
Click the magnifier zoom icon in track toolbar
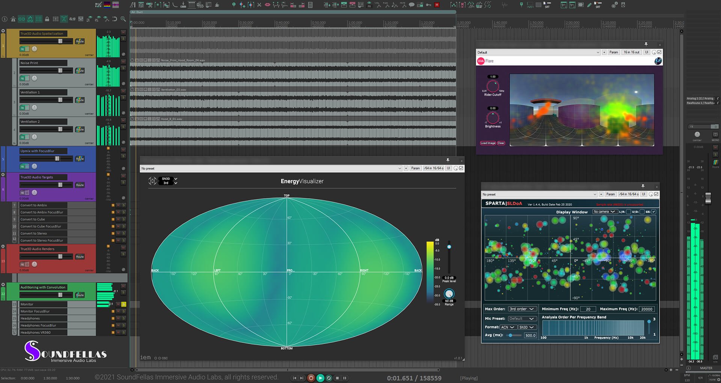[x=123, y=19]
